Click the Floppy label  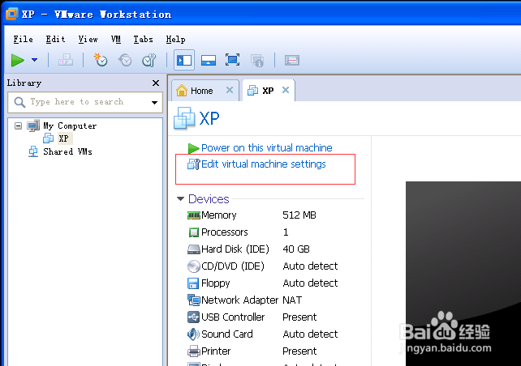click(x=216, y=283)
